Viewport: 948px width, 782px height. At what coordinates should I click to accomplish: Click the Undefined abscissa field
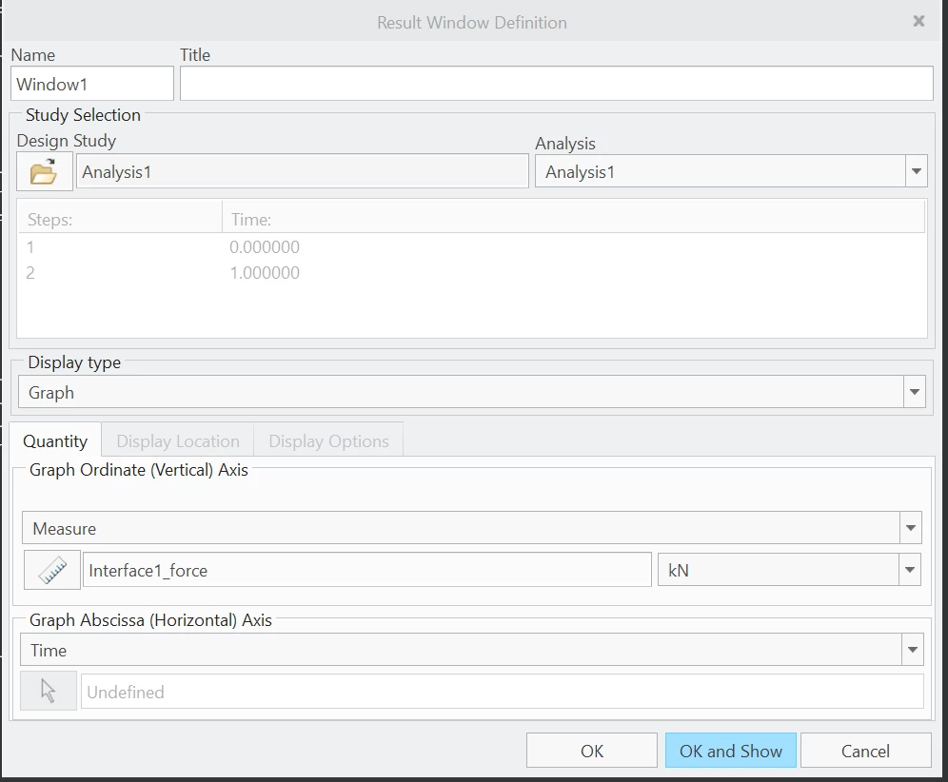pyautogui.click(x=502, y=692)
